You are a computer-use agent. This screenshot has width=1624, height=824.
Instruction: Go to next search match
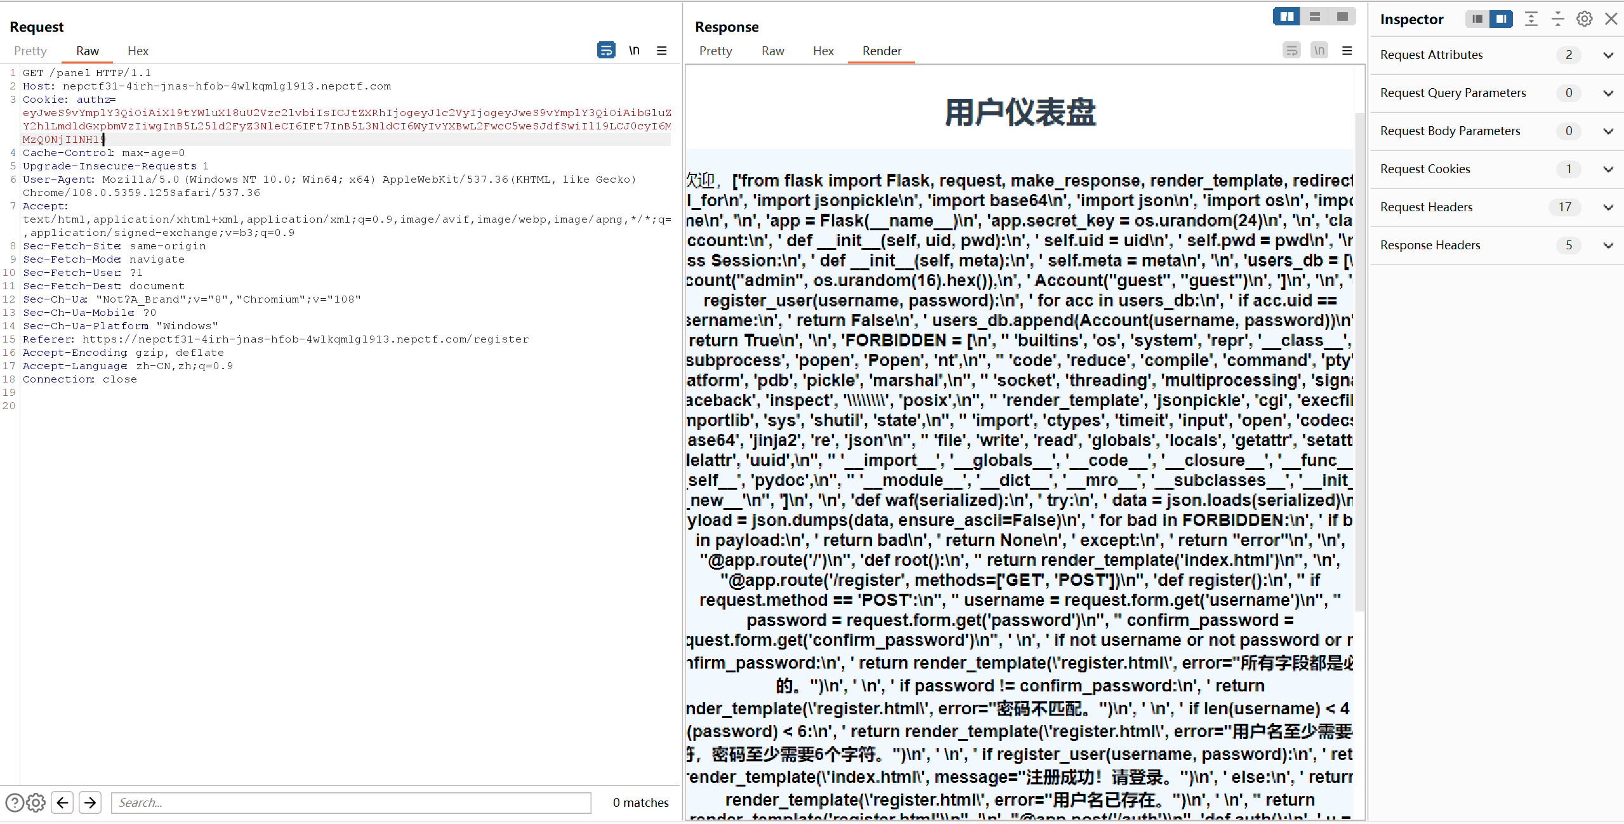[x=90, y=802]
